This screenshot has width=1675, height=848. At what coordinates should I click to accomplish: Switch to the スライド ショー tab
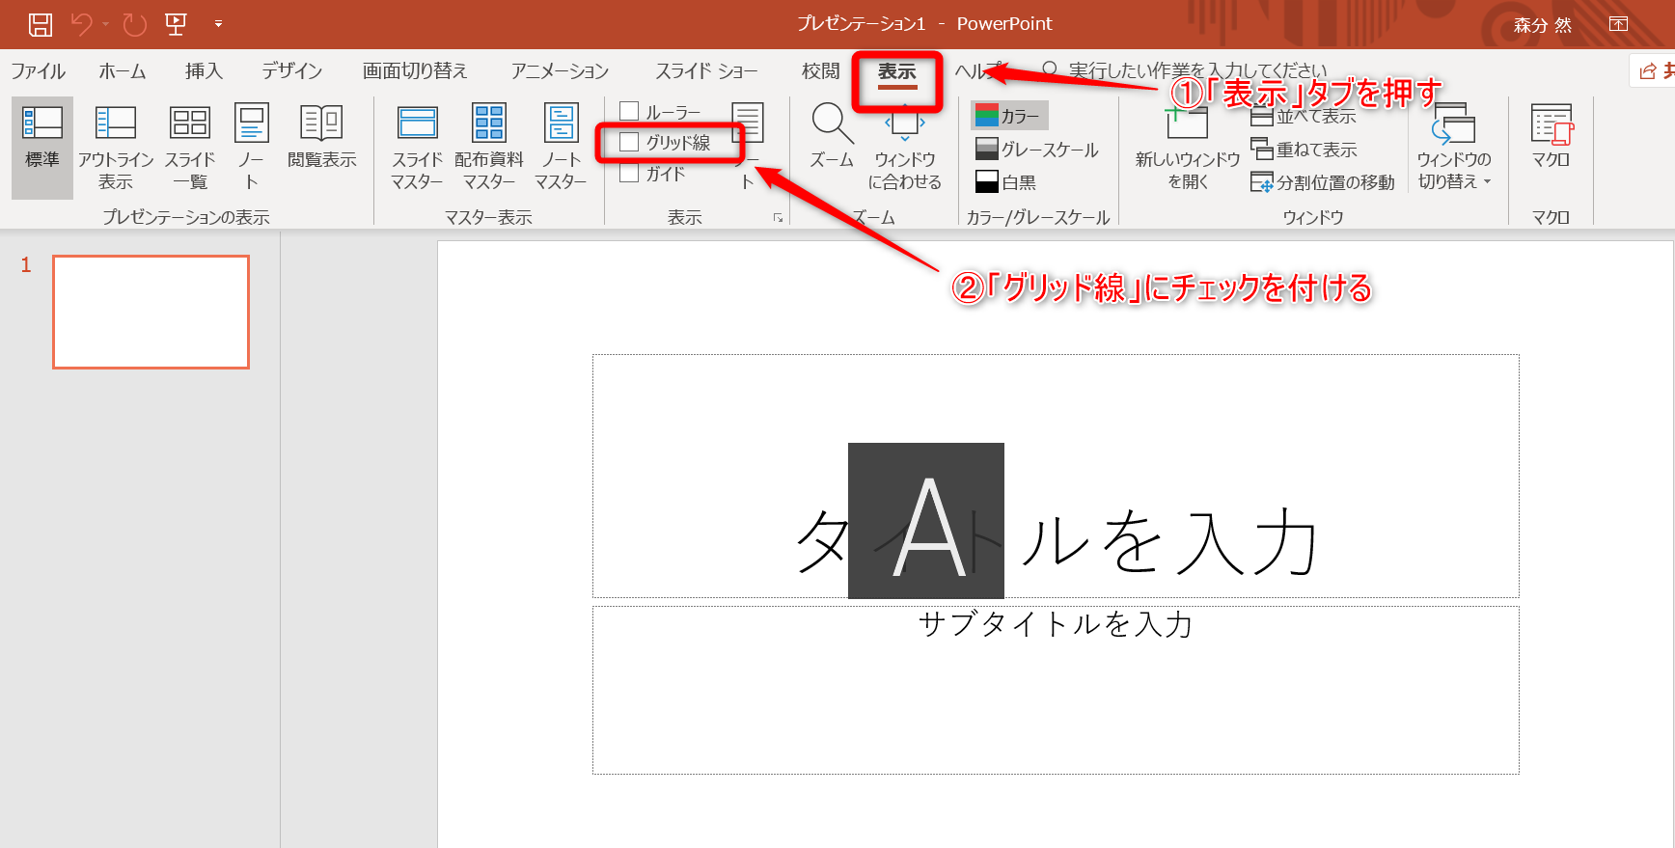706,71
